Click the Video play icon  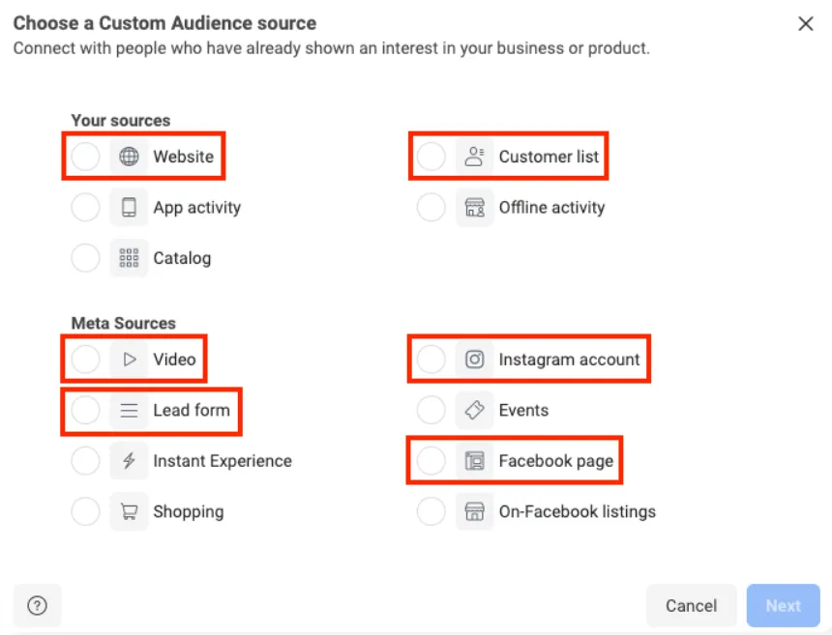tap(129, 360)
